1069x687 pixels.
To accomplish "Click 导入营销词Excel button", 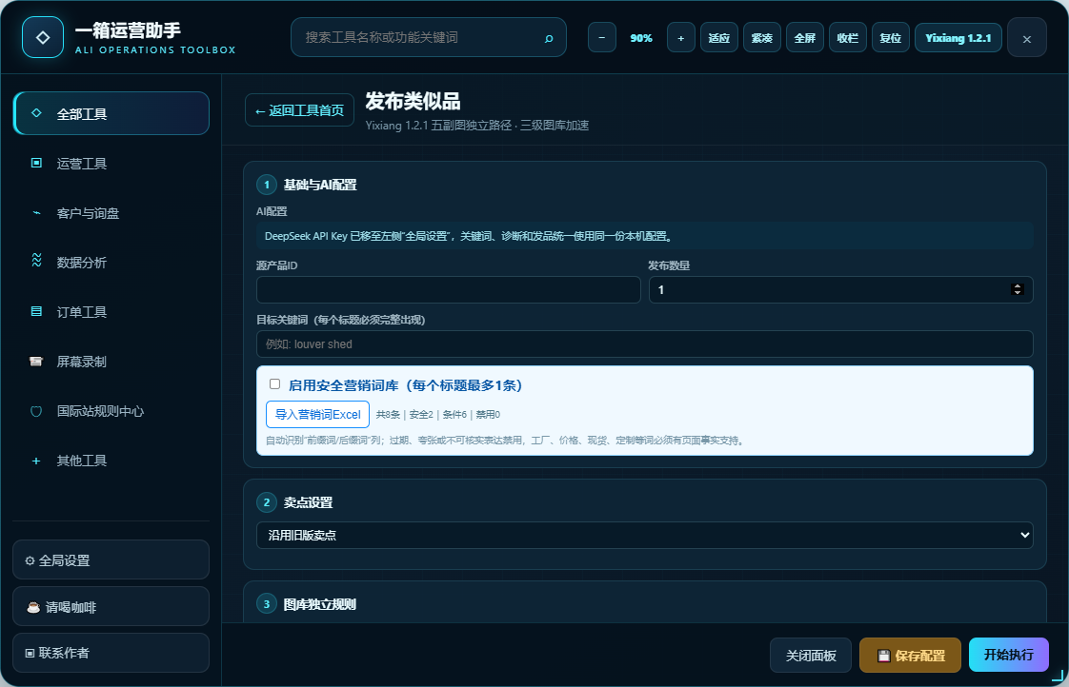I will point(317,414).
